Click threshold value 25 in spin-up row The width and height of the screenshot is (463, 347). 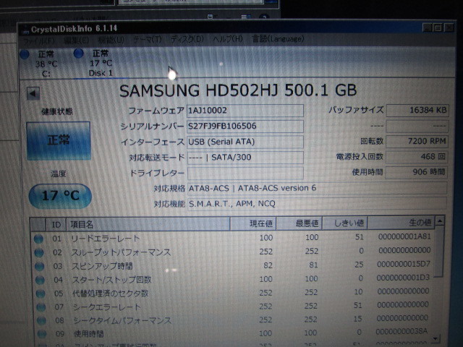pos(359,265)
